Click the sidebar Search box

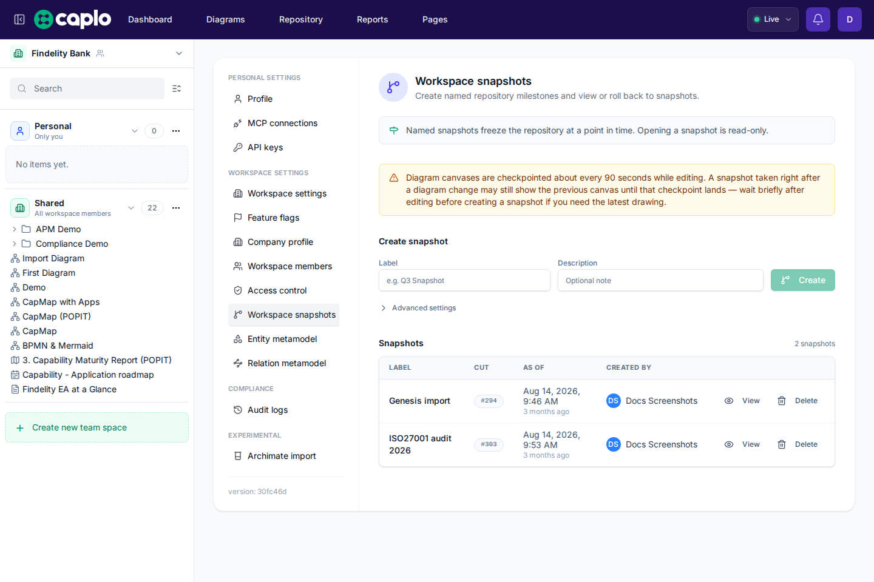tap(87, 89)
